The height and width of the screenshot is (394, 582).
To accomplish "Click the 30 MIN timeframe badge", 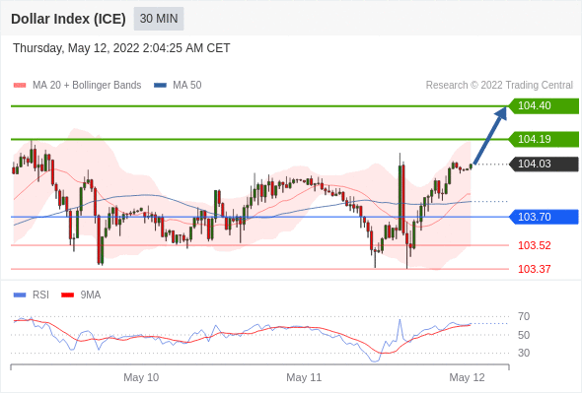I will coord(159,19).
